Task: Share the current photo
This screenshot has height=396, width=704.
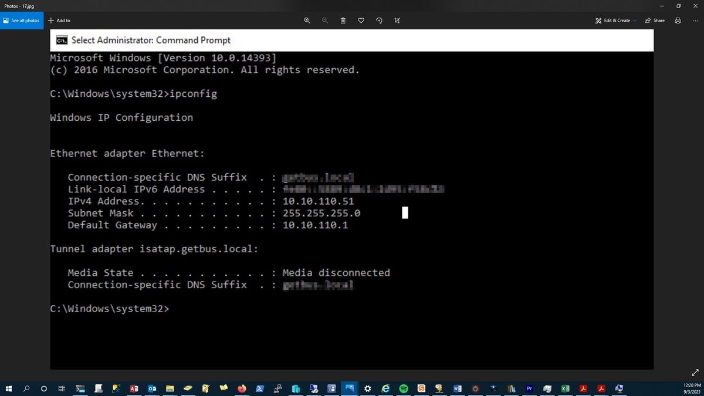Action: 654,21
